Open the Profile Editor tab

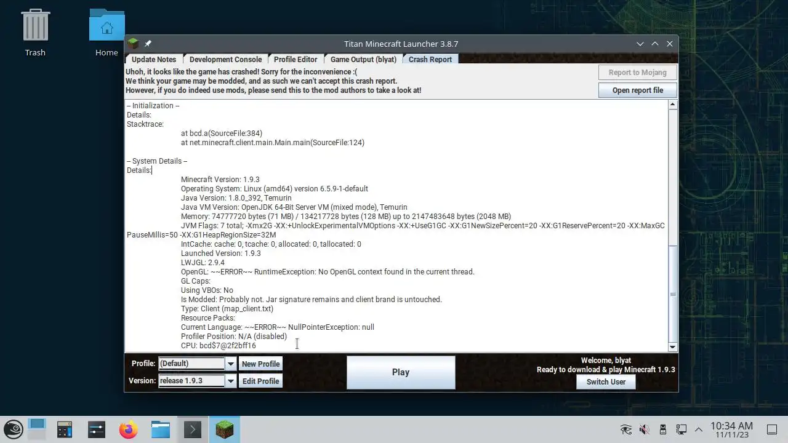[295, 59]
